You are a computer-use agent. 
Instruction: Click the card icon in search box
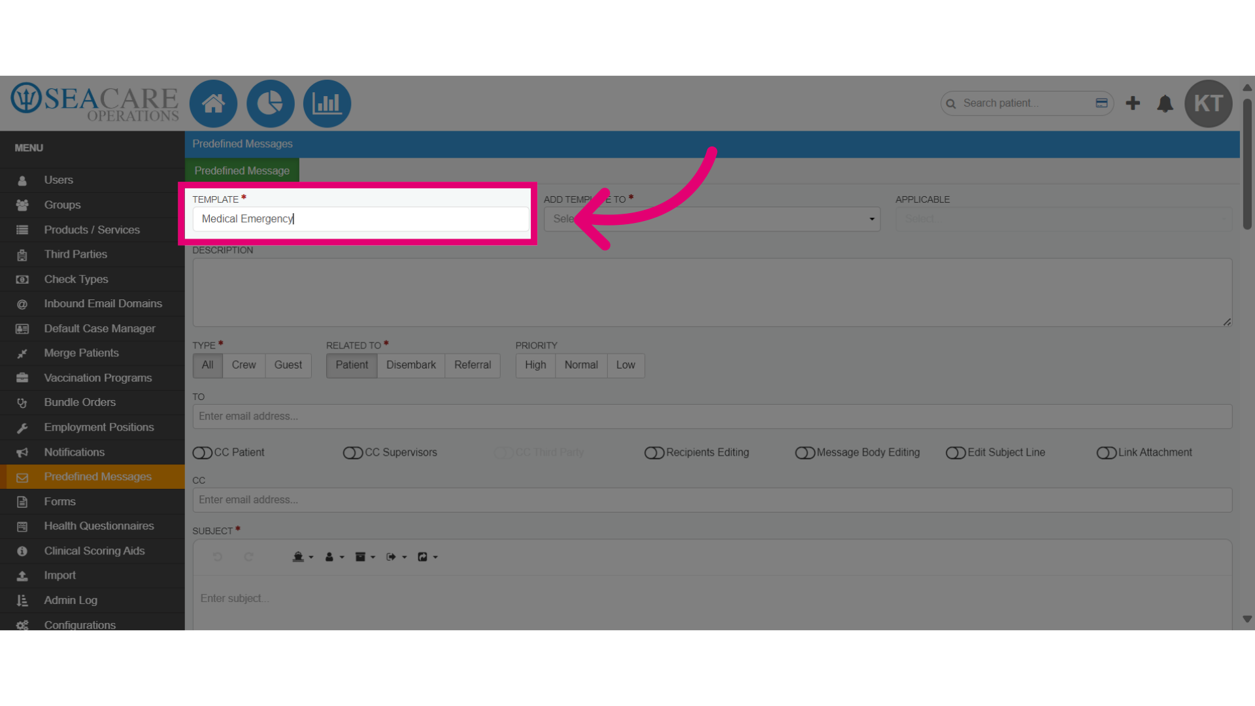1101,103
